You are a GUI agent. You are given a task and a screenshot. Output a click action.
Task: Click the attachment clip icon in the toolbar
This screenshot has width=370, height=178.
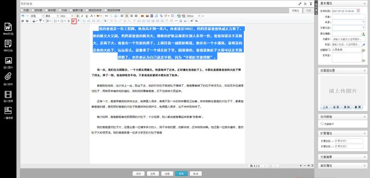click(x=161, y=16)
